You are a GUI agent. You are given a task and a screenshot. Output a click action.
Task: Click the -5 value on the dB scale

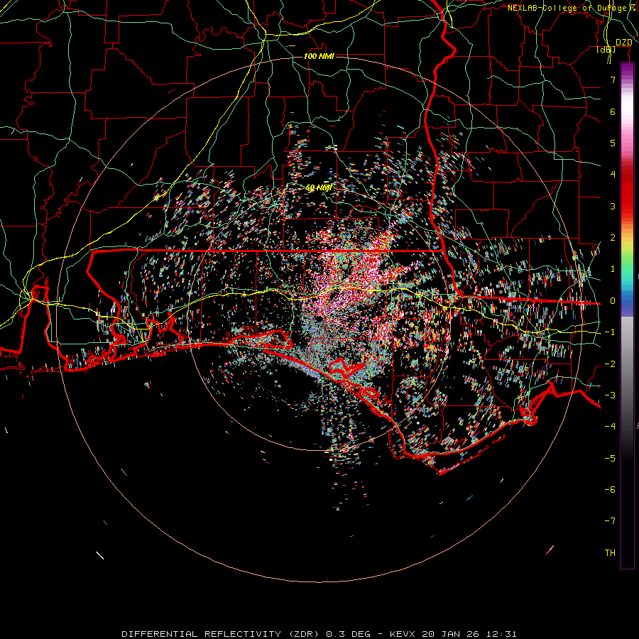click(x=610, y=459)
